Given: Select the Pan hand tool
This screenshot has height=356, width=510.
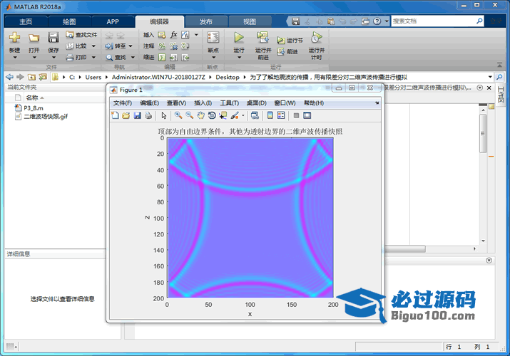Looking at the screenshot, I should 200,115.
